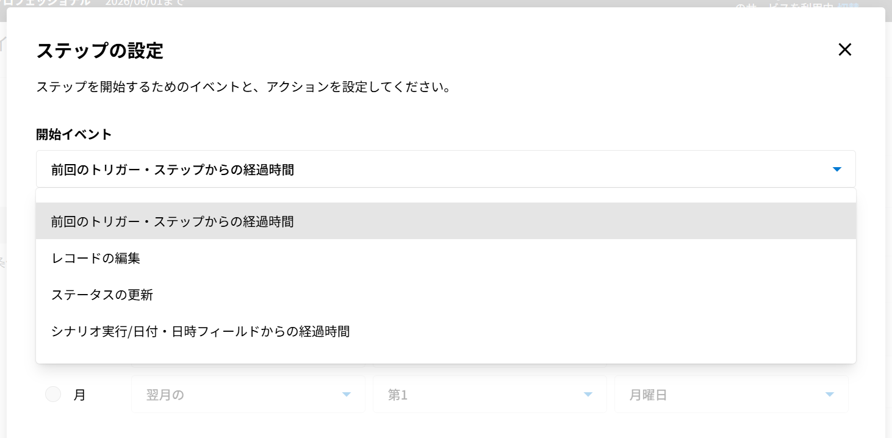892x438 pixels.
Task: Close the ステップの設定 dialog with X
Action: [x=844, y=50]
